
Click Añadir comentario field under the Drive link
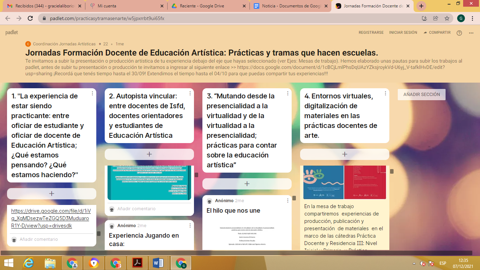(39, 239)
